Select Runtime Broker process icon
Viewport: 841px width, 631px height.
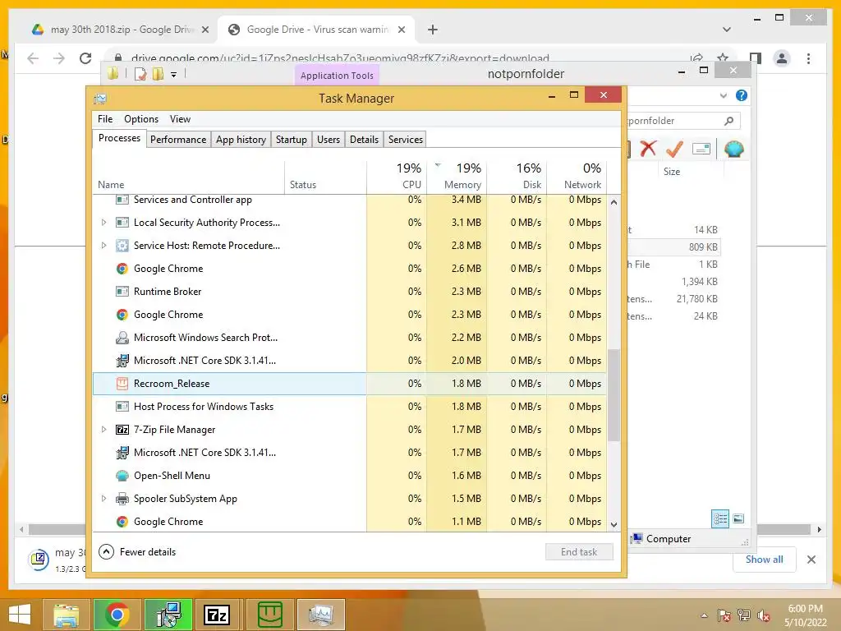pyautogui.click(x=122, y=292)
